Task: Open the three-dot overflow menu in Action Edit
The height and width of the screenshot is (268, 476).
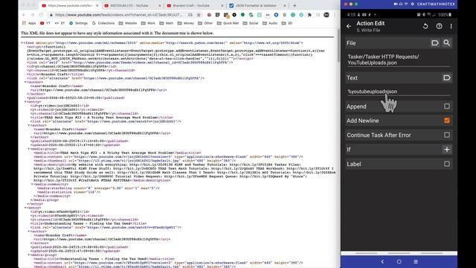Action: 451,27
